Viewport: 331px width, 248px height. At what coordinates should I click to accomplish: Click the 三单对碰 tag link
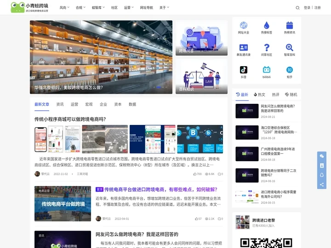pyautogui.click(x=82, y=174)
